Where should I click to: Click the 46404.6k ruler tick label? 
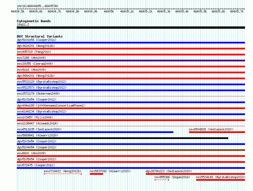[x=36, y=11]
